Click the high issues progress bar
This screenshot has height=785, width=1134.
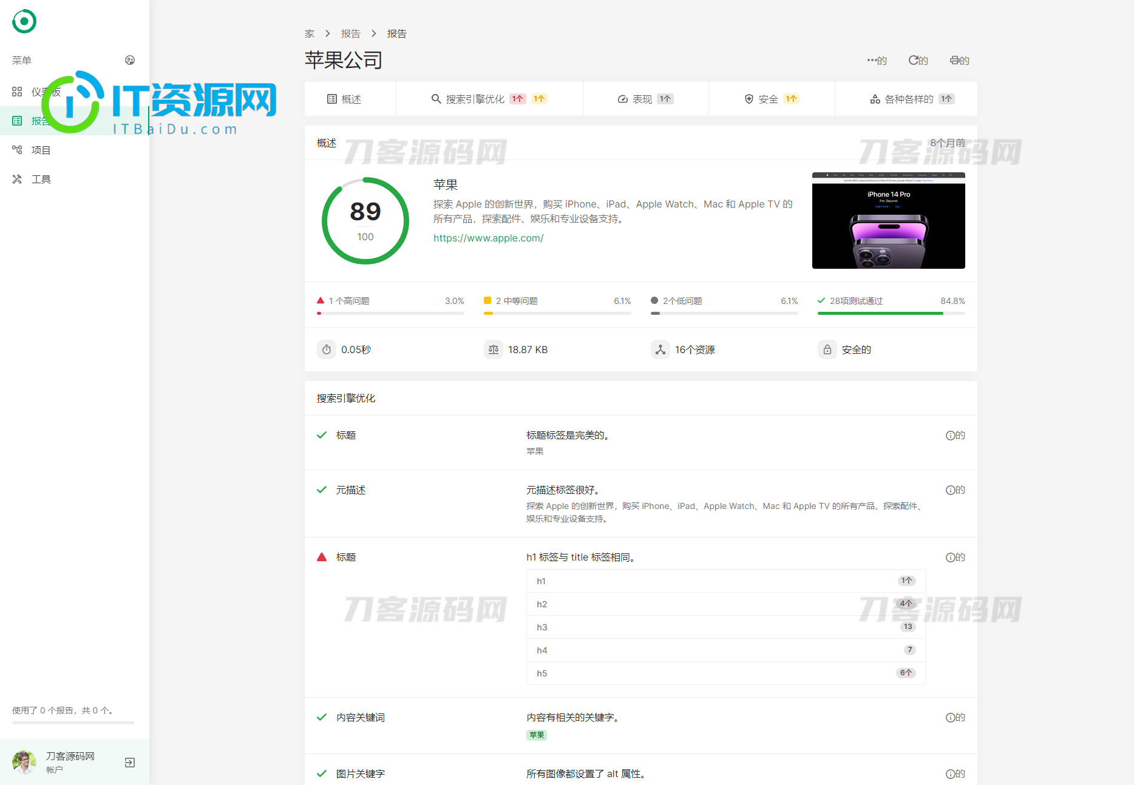coord(390,314)
